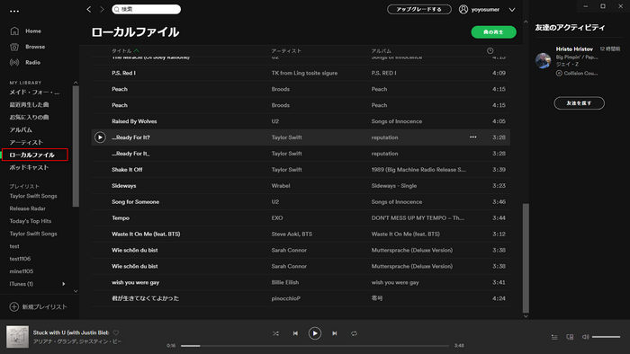Select wish you were gay track
The height and width of the screenshot is (354, 630).
point(301,282)
